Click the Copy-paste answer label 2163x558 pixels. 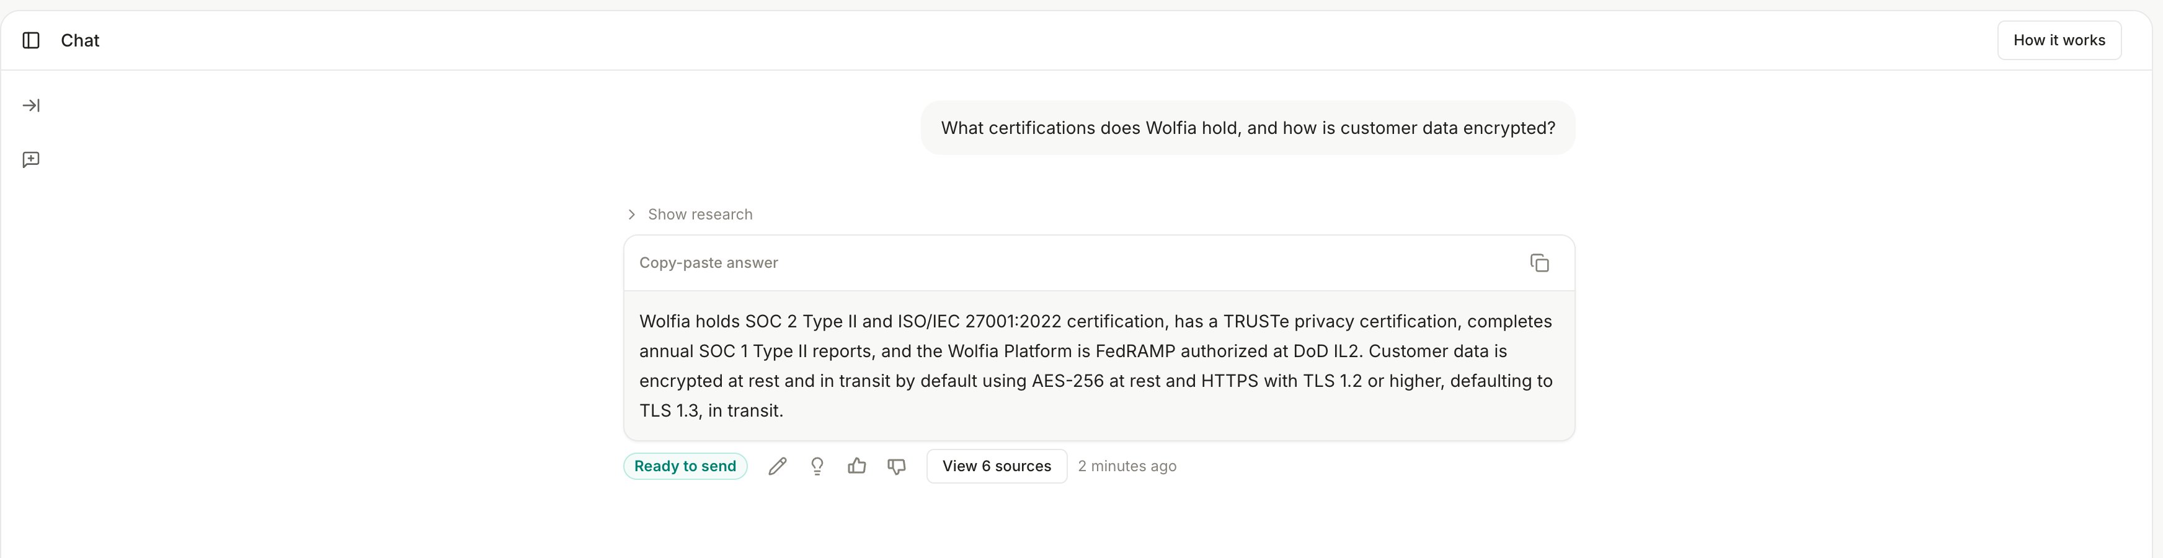pyautogui.click(x=709, y=263)
